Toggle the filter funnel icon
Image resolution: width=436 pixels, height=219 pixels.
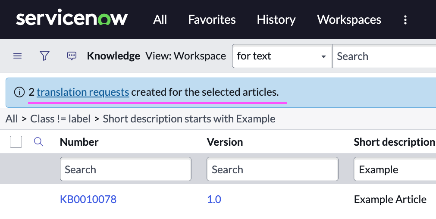(x=44, y=56)
